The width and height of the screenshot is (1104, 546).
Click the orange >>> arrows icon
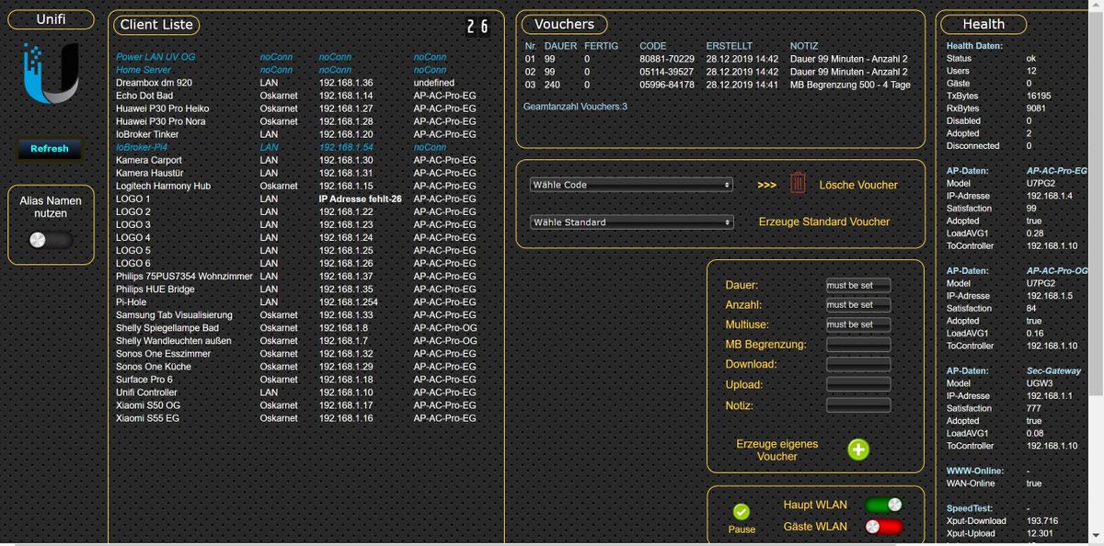tap(767, 185)
